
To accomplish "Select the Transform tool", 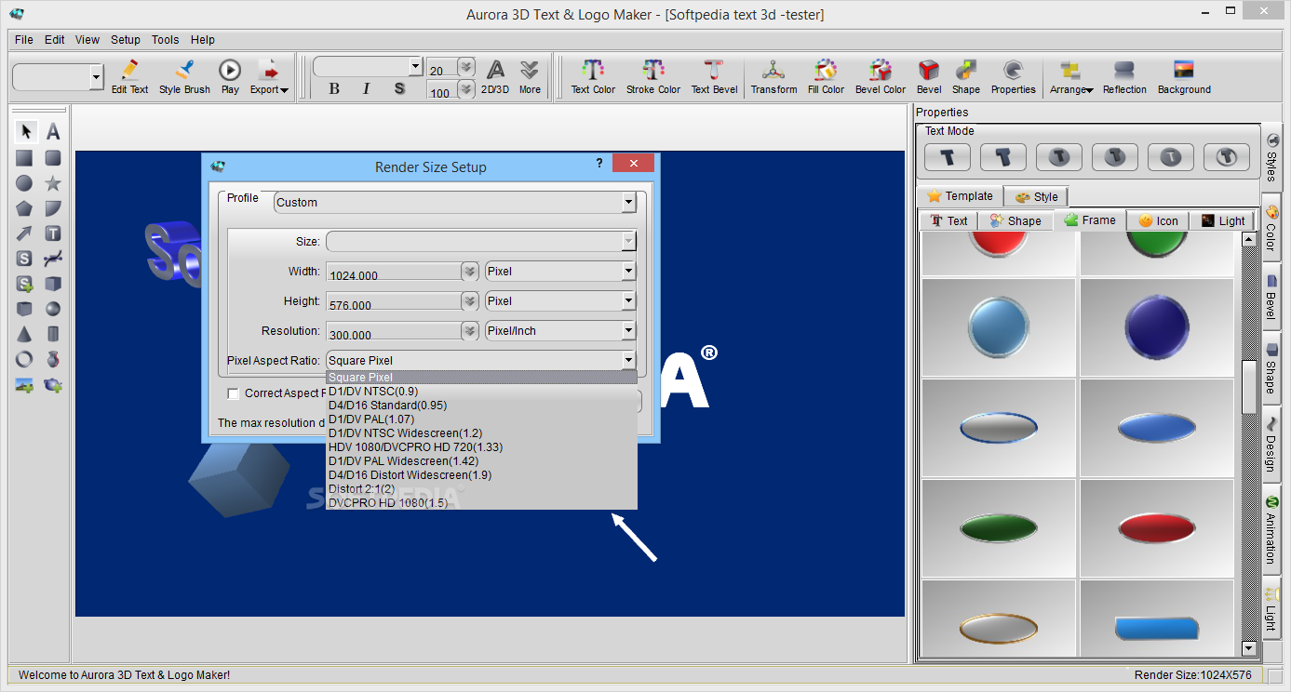I will pos(774,76).
